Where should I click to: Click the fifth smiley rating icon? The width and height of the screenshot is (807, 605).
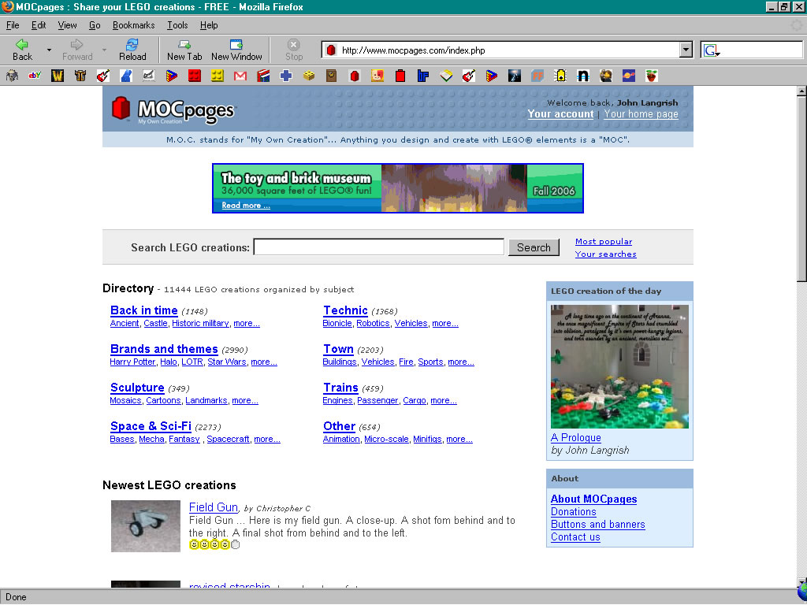coord(235,544)
